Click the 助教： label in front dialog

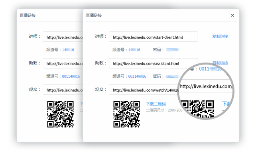click(101, 63)
